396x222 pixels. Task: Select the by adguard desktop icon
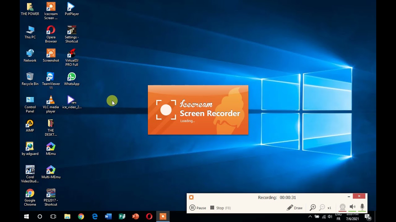(x=30, y=149)
